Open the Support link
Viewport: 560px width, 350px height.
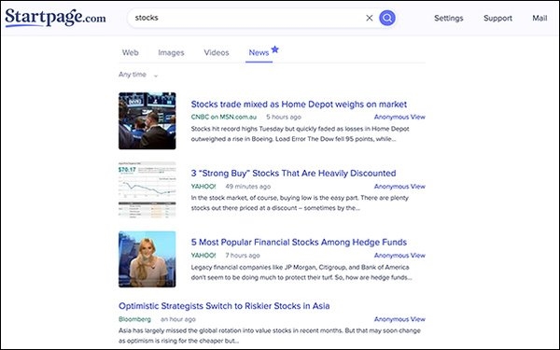[x=497, y=19]
